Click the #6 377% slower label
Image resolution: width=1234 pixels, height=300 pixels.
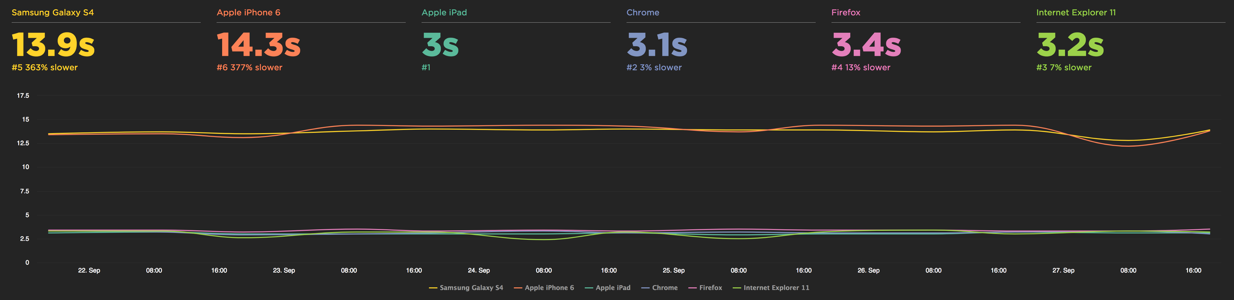(x=250, y=67)
